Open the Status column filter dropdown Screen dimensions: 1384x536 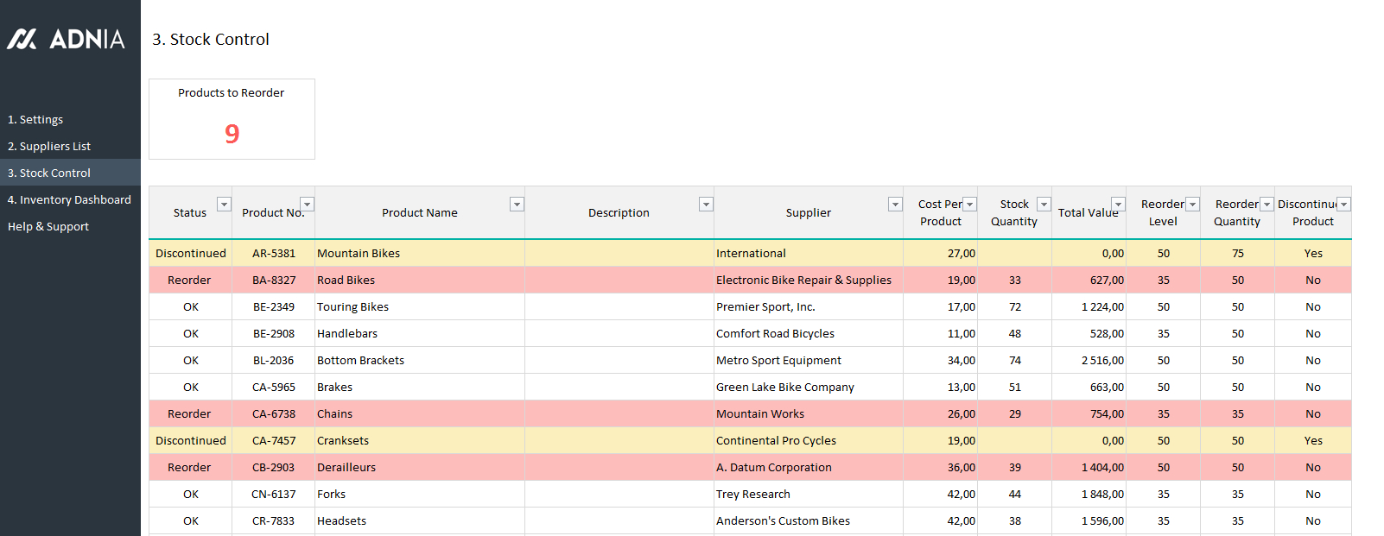coord(224,205)
